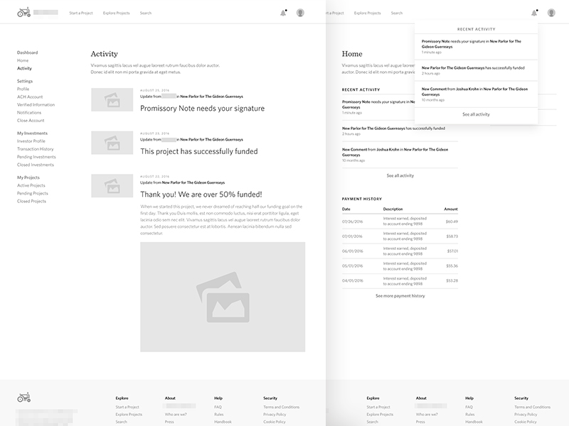Click the 07/26/2016 payment history row

pos(400,222)
